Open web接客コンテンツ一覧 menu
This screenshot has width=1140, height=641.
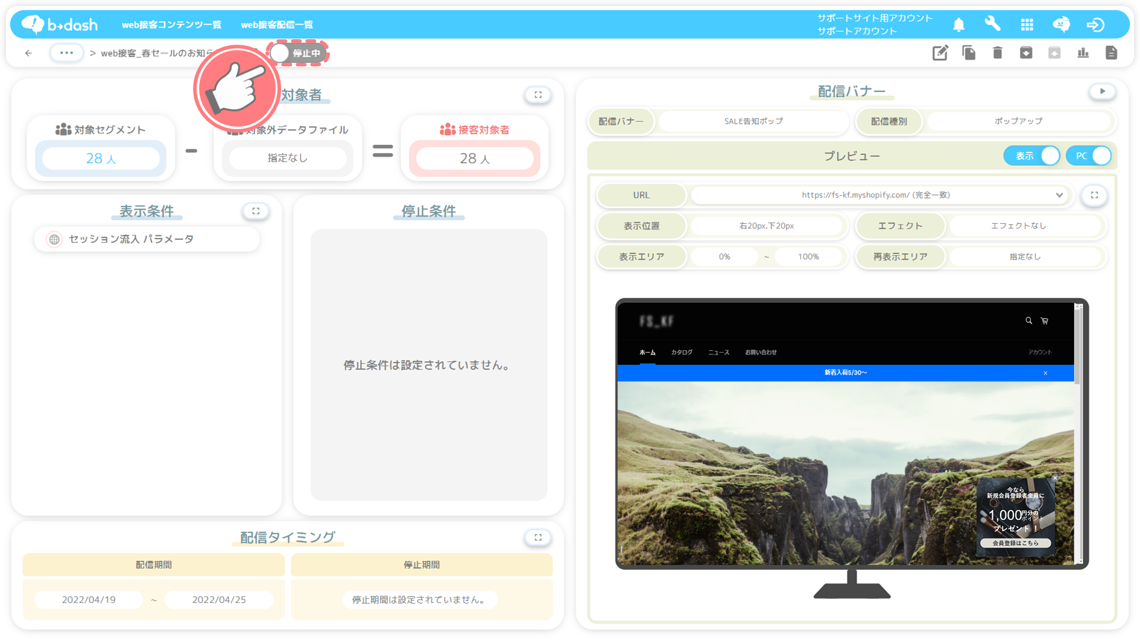click(171, 25)
